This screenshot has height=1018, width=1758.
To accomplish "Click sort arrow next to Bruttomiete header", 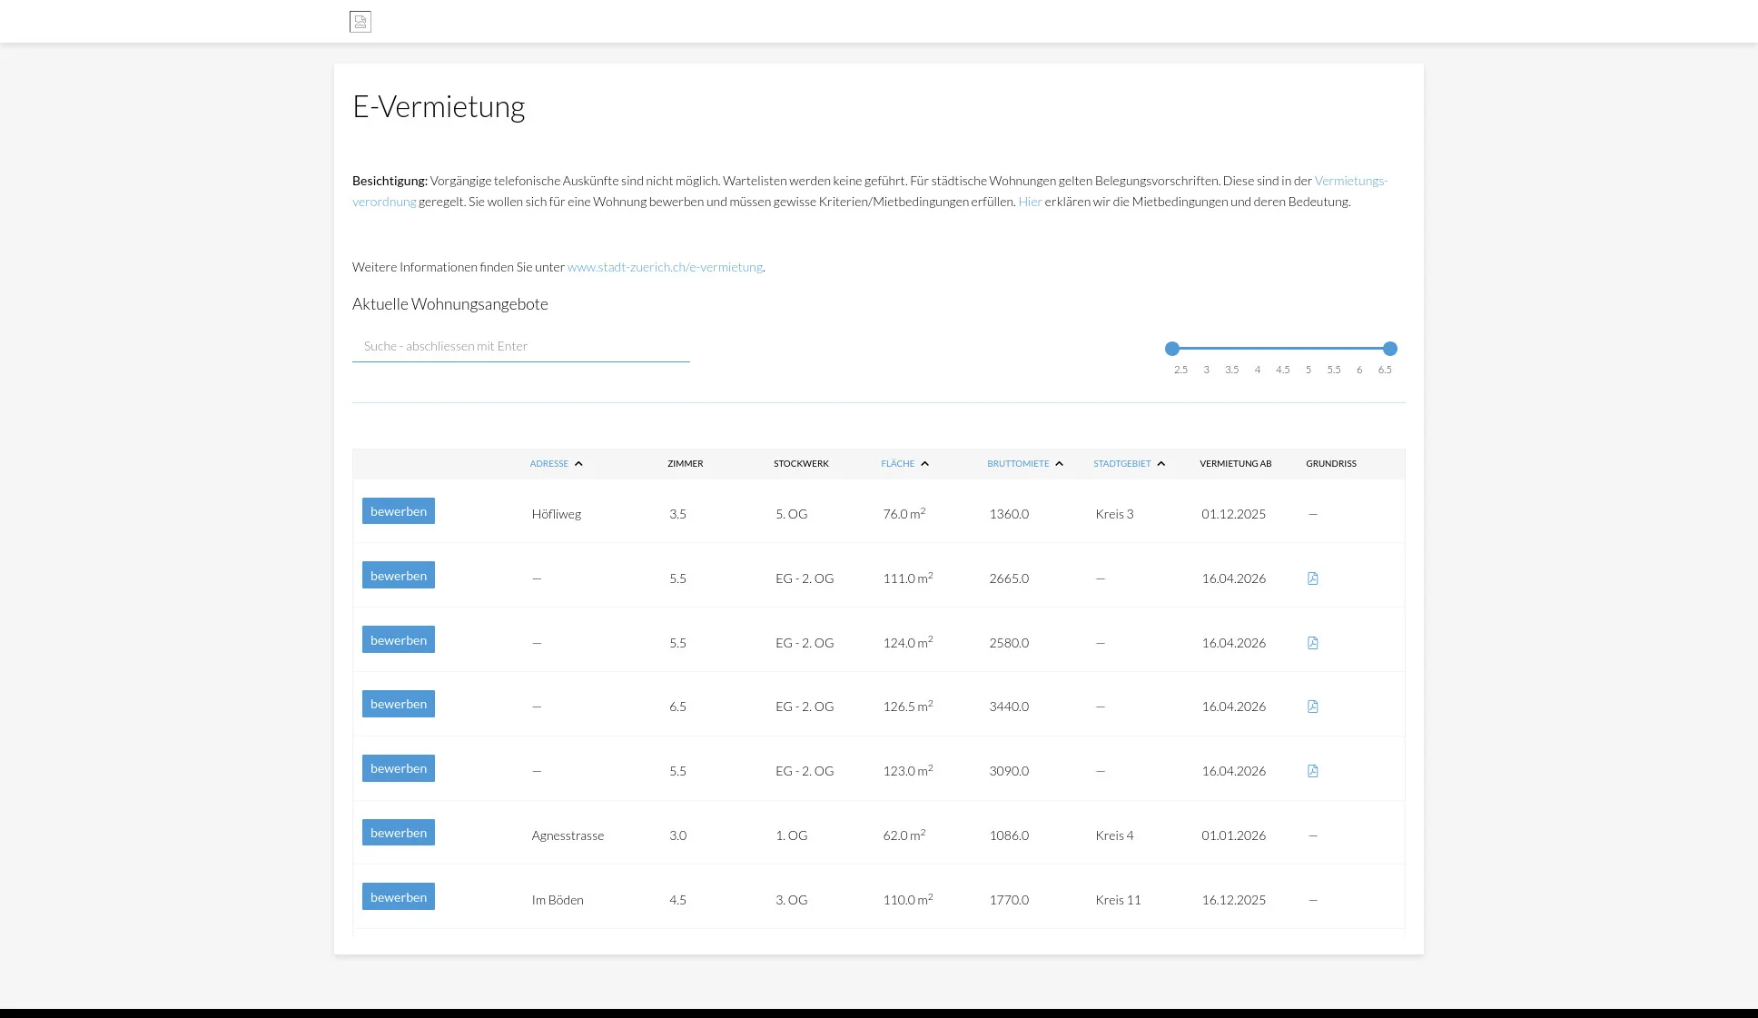I will click(x=1059, y=464).
